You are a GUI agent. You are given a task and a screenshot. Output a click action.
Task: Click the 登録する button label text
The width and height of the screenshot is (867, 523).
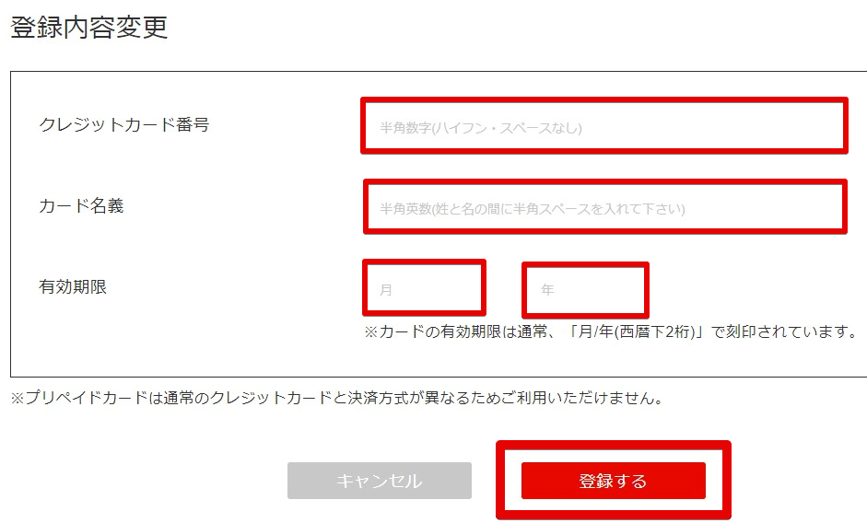[613, 481]
